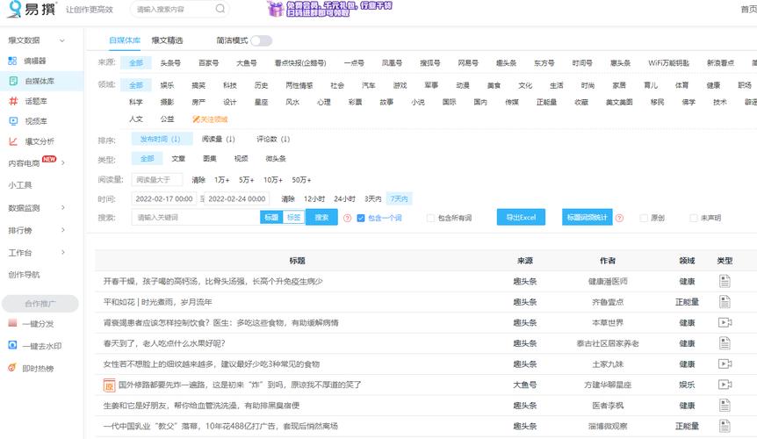Switch to the 爆文精选 tab

(x=167, y=40)
